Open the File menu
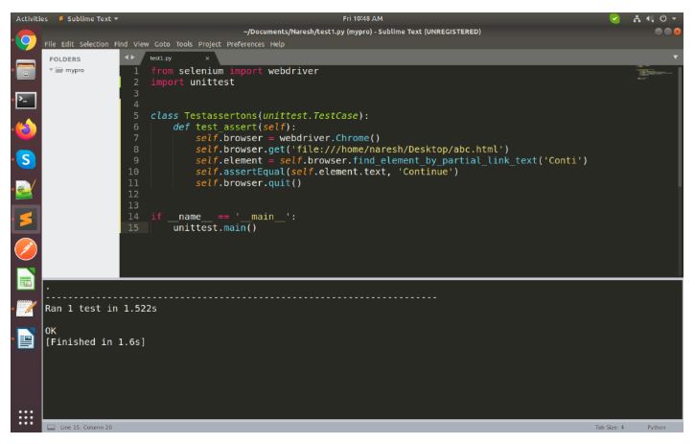 click(50, 44)
